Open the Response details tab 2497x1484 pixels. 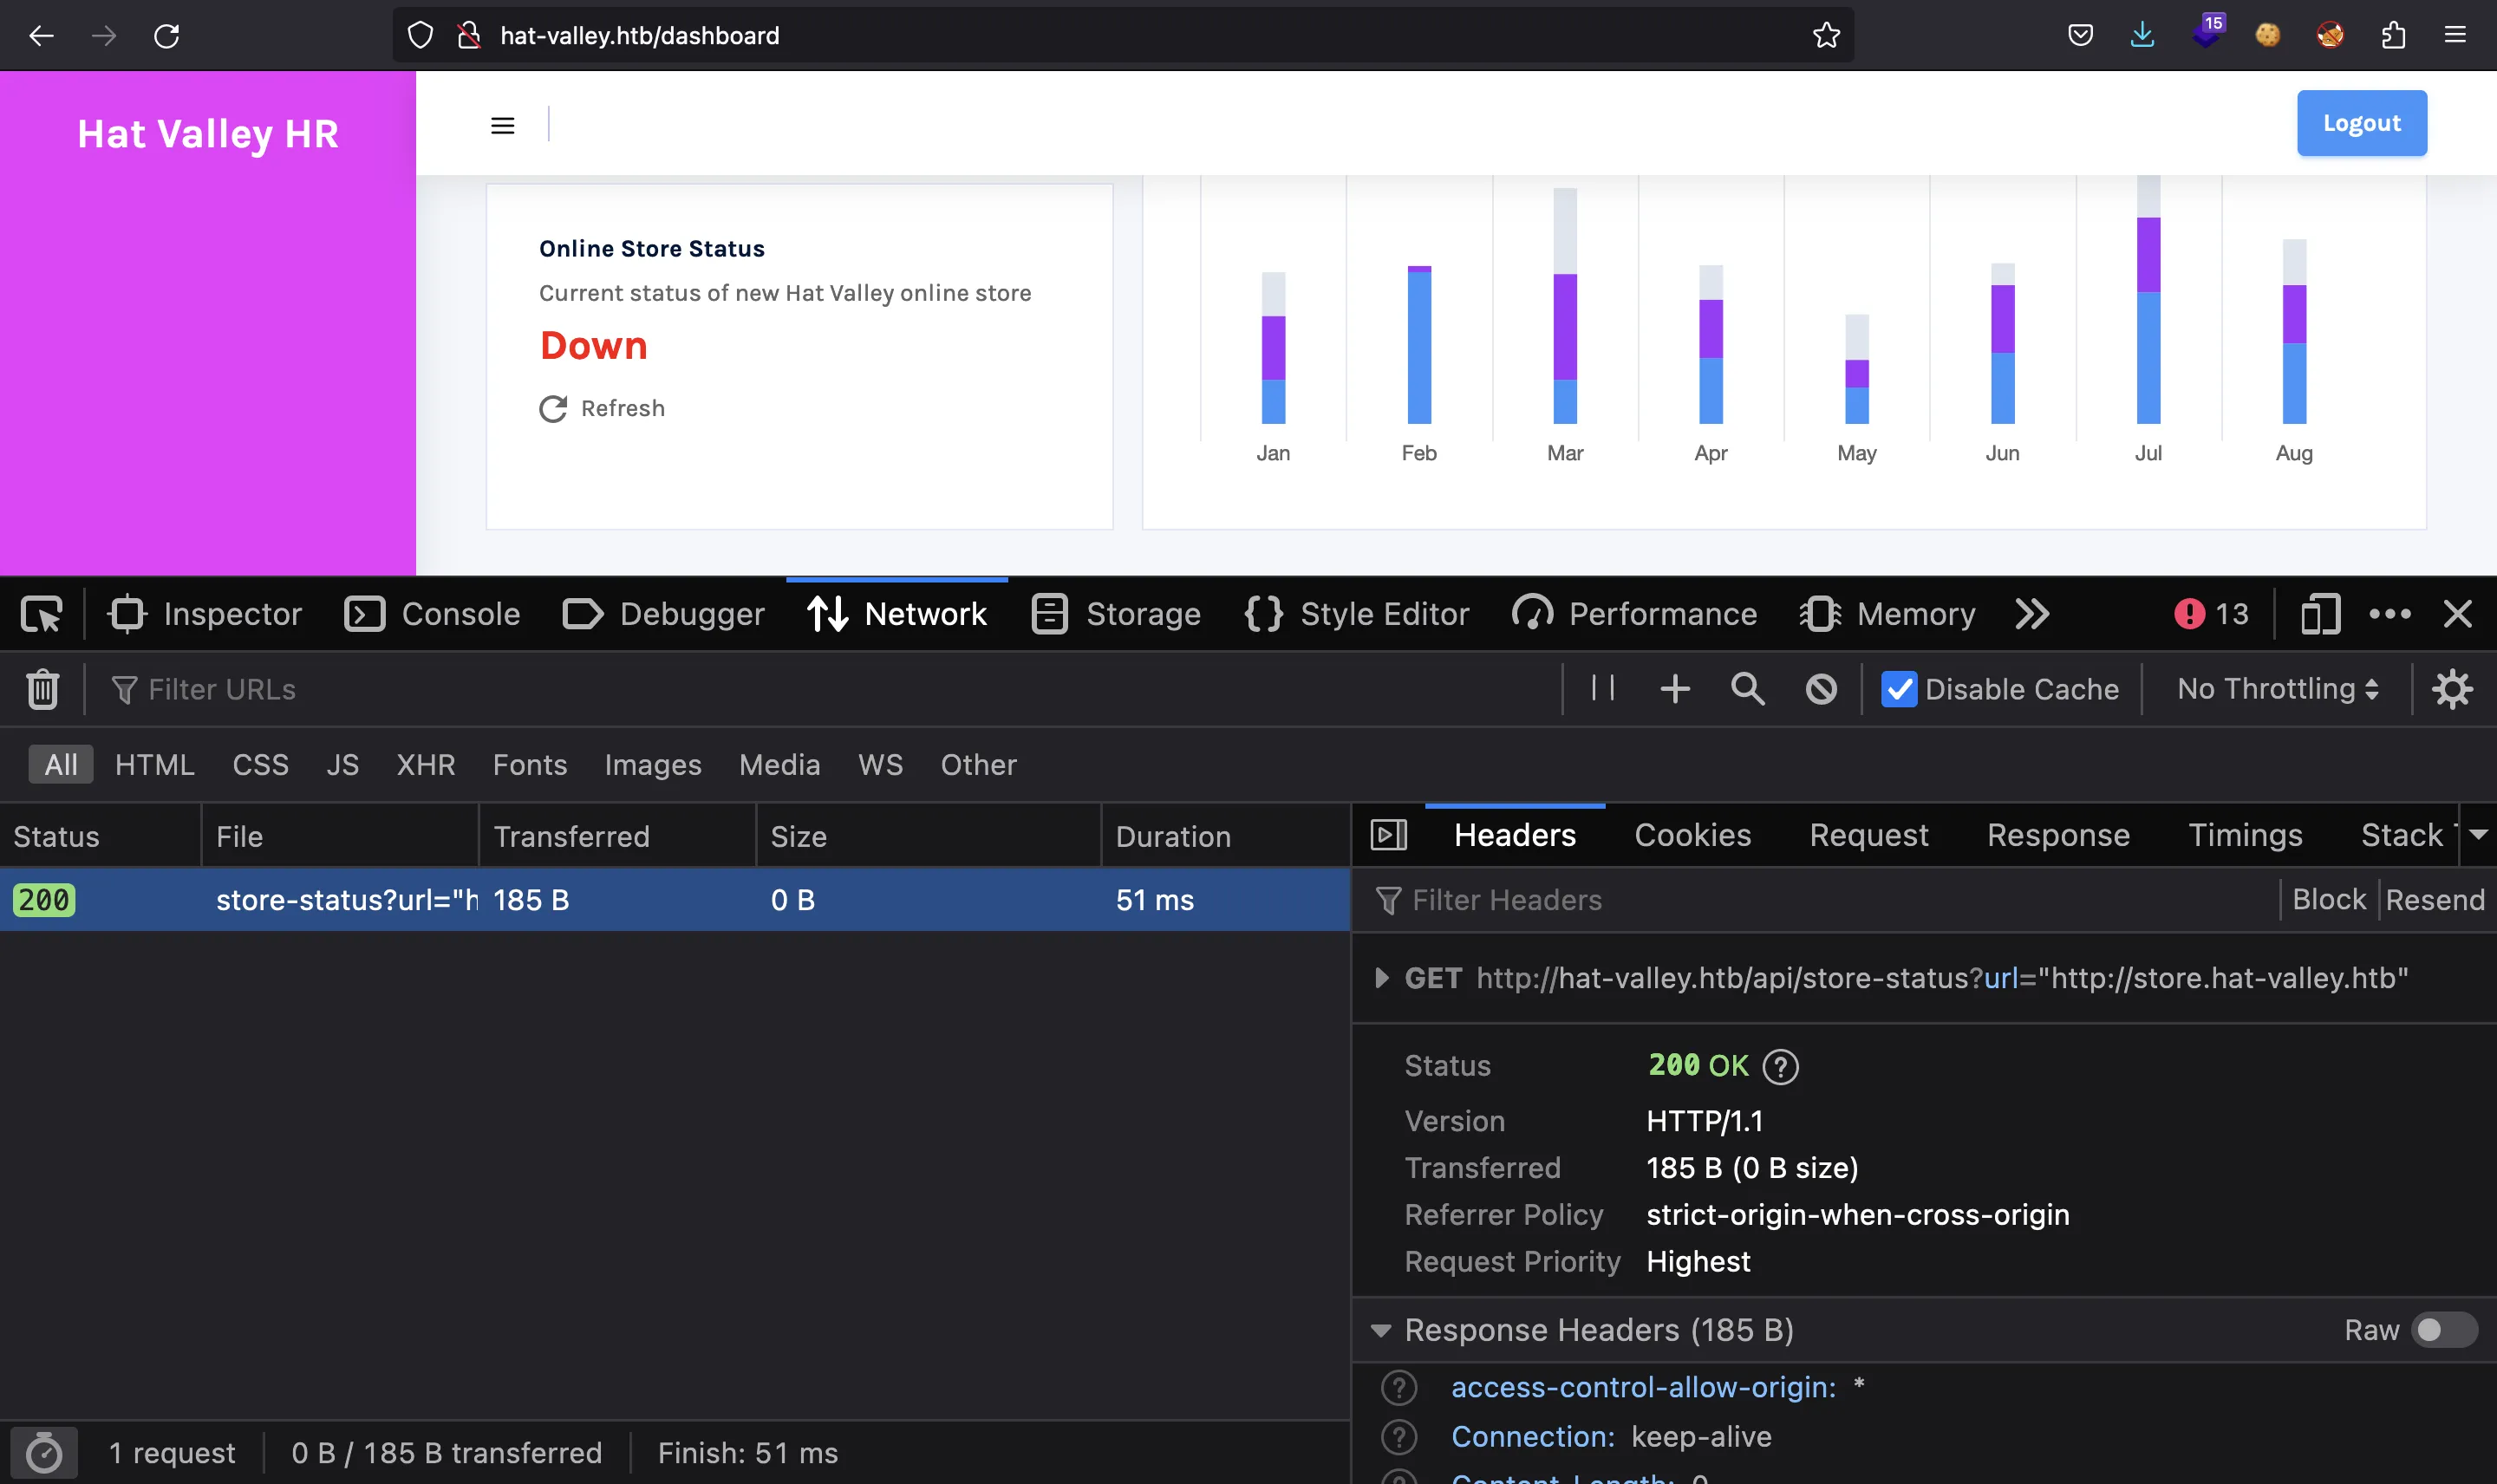point(2058,834)
